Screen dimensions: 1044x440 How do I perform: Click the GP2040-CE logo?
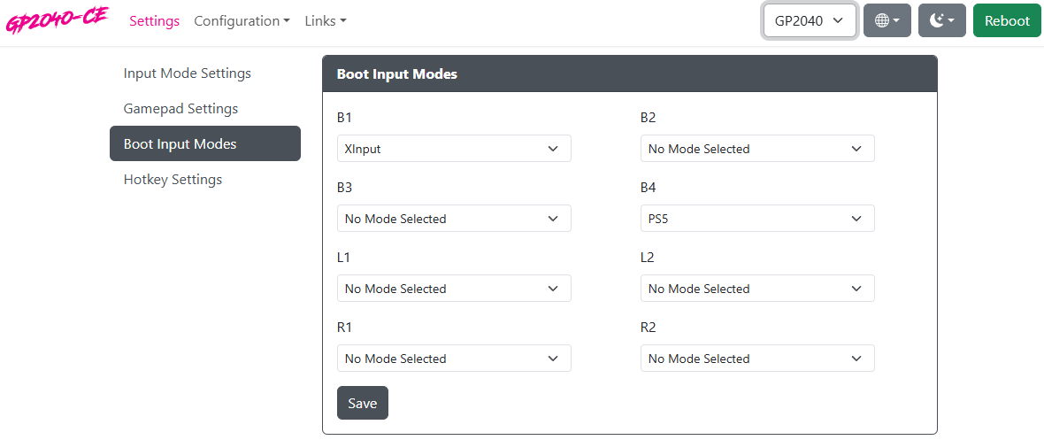click(x=57, y=20)
